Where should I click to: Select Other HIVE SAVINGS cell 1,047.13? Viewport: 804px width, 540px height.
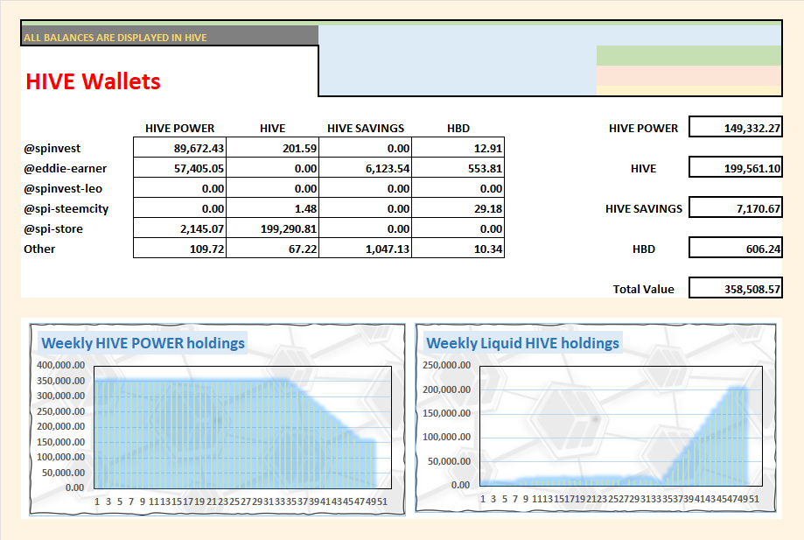tap(365, 249)
